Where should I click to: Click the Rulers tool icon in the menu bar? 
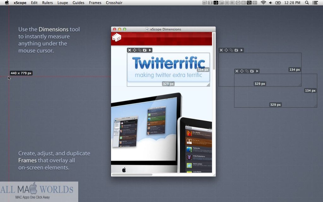[221, 3]
